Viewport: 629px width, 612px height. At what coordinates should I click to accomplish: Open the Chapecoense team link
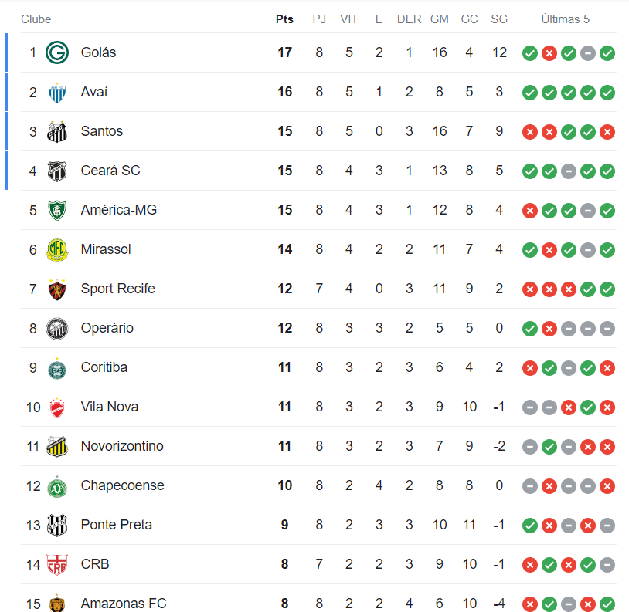[122, 485]
